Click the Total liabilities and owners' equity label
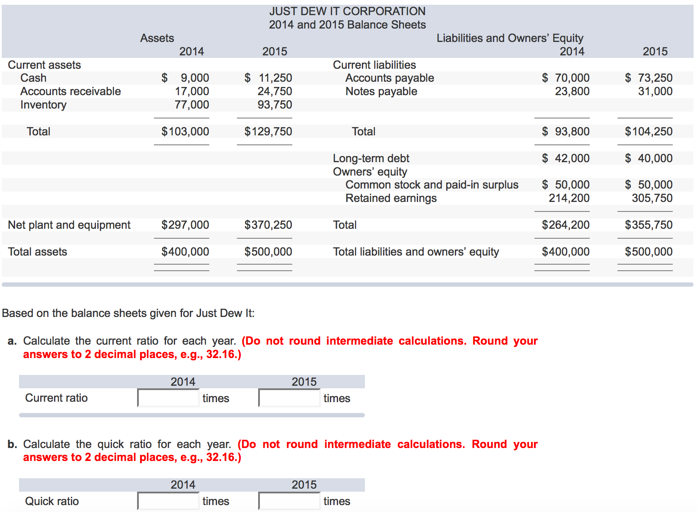The height and width of the screenshot is (512, 697). tap(416, 251)
